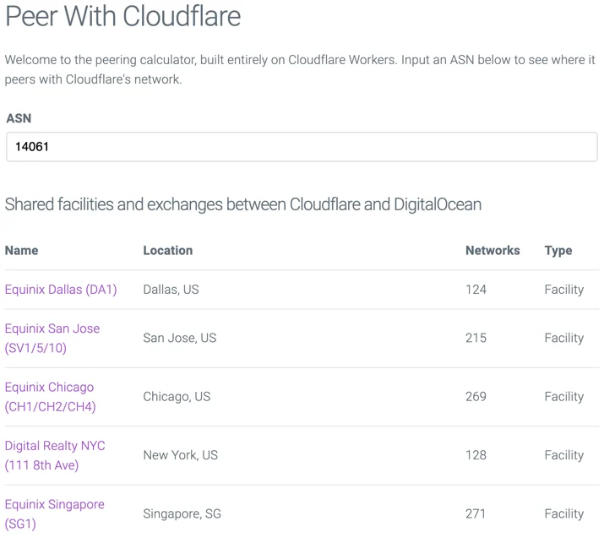Screen dimensions: 604x543
Task: Click the Name column header
Action: click(x=22, y=250)
